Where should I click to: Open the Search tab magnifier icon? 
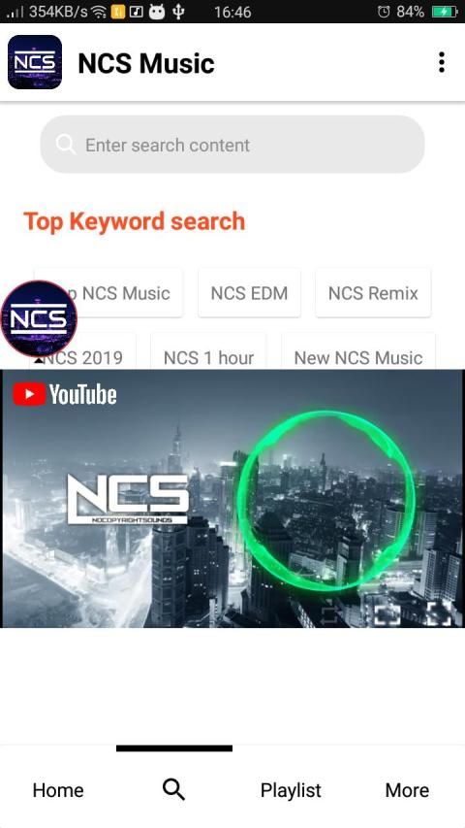click(x=173, y=789)
